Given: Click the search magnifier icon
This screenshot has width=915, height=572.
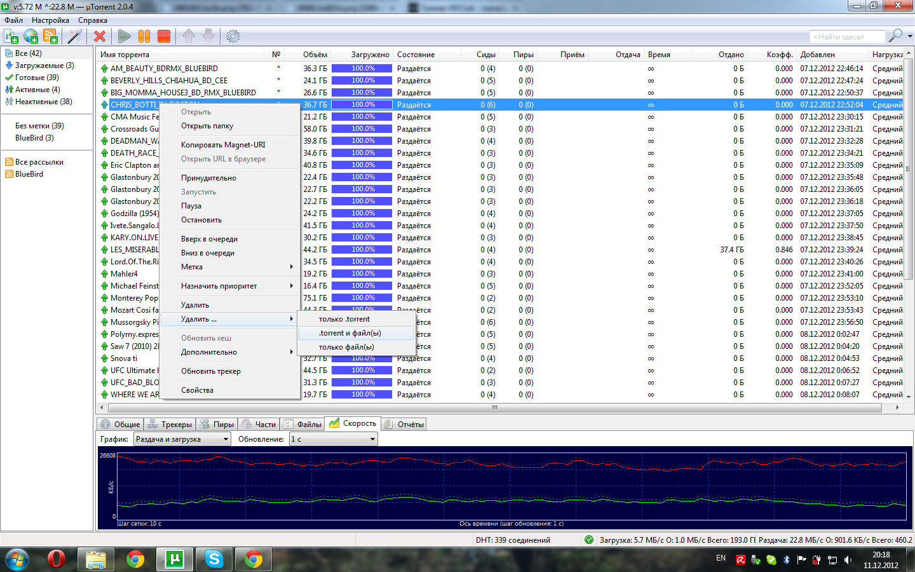Looking at the screenshot, I should tap(896, 36).
